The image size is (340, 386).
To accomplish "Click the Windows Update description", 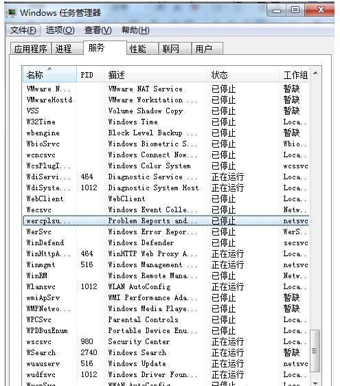I will coord(137,363).
